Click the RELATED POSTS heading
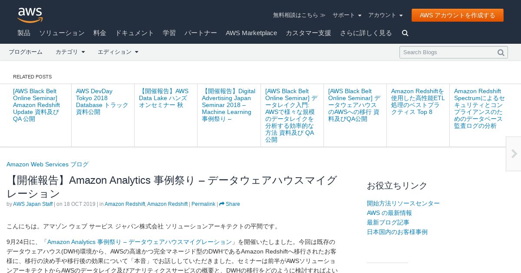 [32, 77]
